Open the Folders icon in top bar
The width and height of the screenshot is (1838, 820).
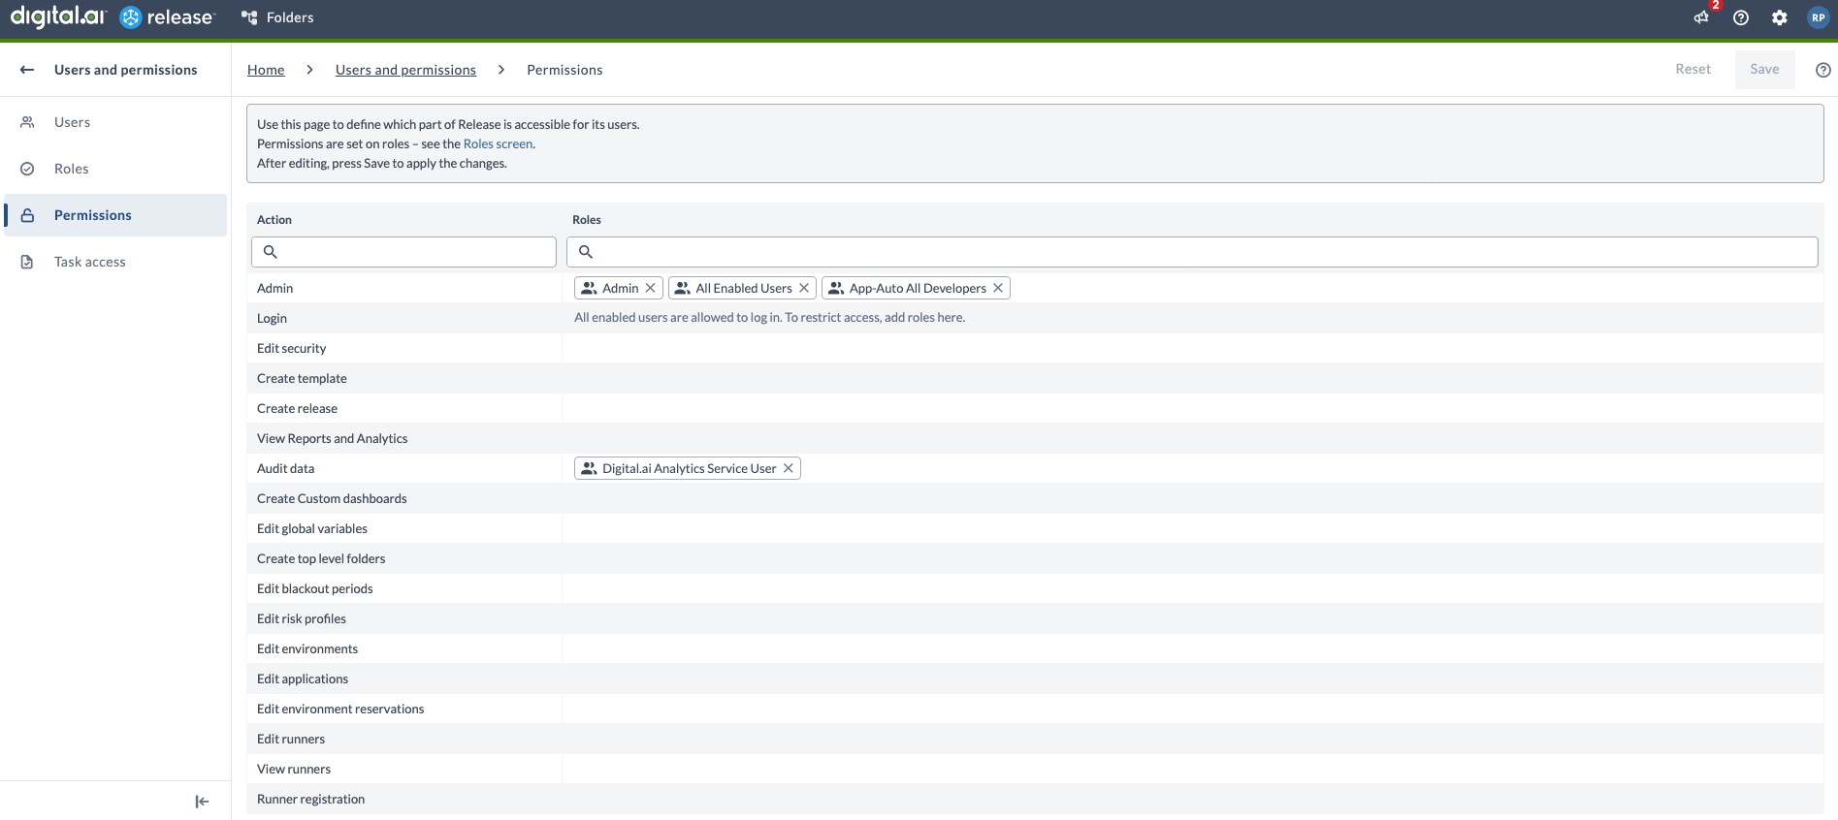pyautogui.click(x=249, y=17)
